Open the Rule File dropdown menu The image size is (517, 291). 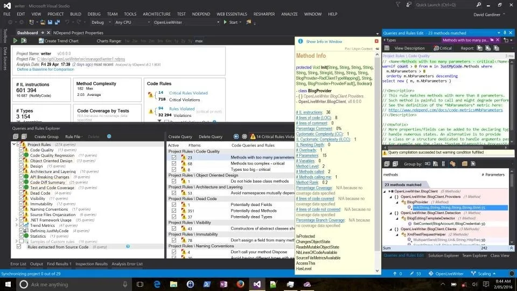[x=74, y=137]
